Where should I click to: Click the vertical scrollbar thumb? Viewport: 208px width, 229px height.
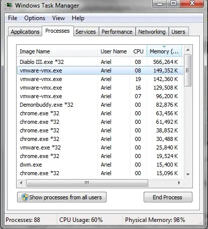point(187,70)
